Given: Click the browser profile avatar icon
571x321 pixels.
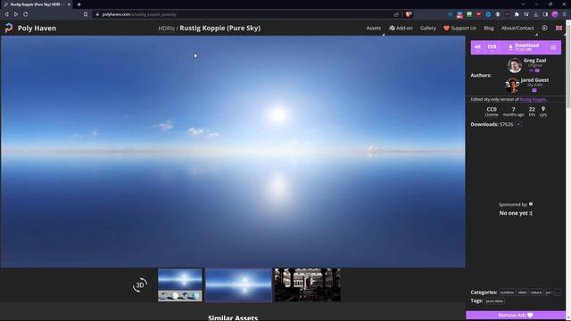Looking at the screenshot, I should pyautogui.click(x=555, y=14).
